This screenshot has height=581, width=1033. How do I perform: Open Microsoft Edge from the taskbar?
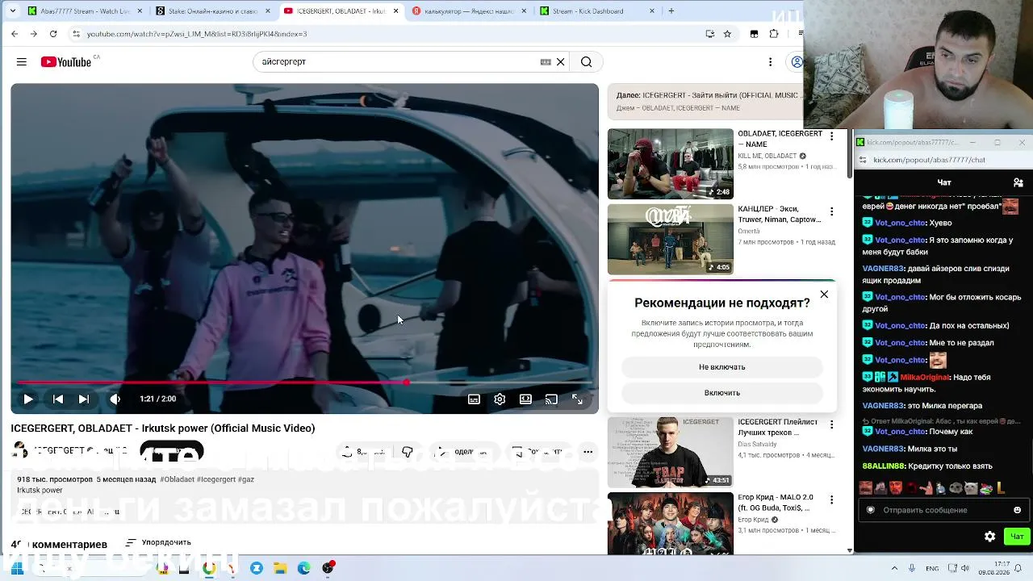point(304,568)
